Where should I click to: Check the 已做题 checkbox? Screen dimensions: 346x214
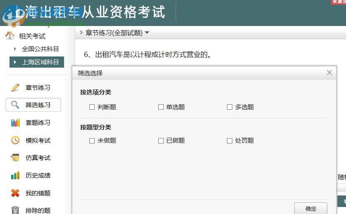tap(161, 141)
